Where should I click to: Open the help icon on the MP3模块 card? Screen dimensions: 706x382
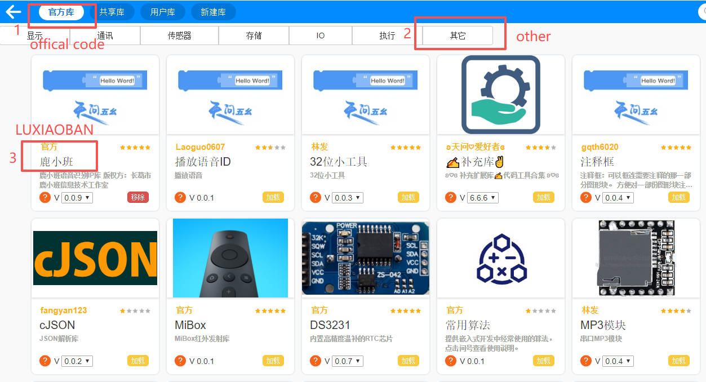click(585, 361)
